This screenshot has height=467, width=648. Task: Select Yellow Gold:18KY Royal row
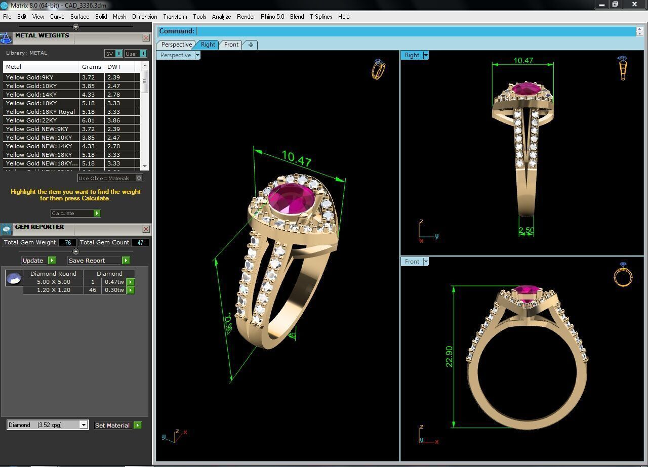point(71,112)
